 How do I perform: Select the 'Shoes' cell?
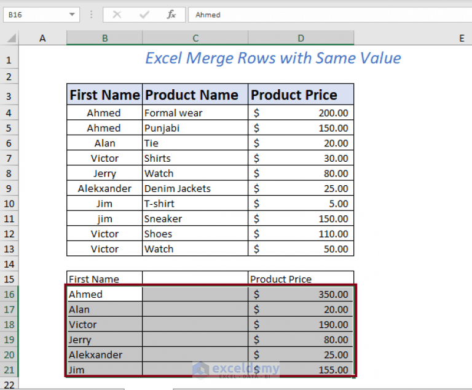click(x=195, y=234)
